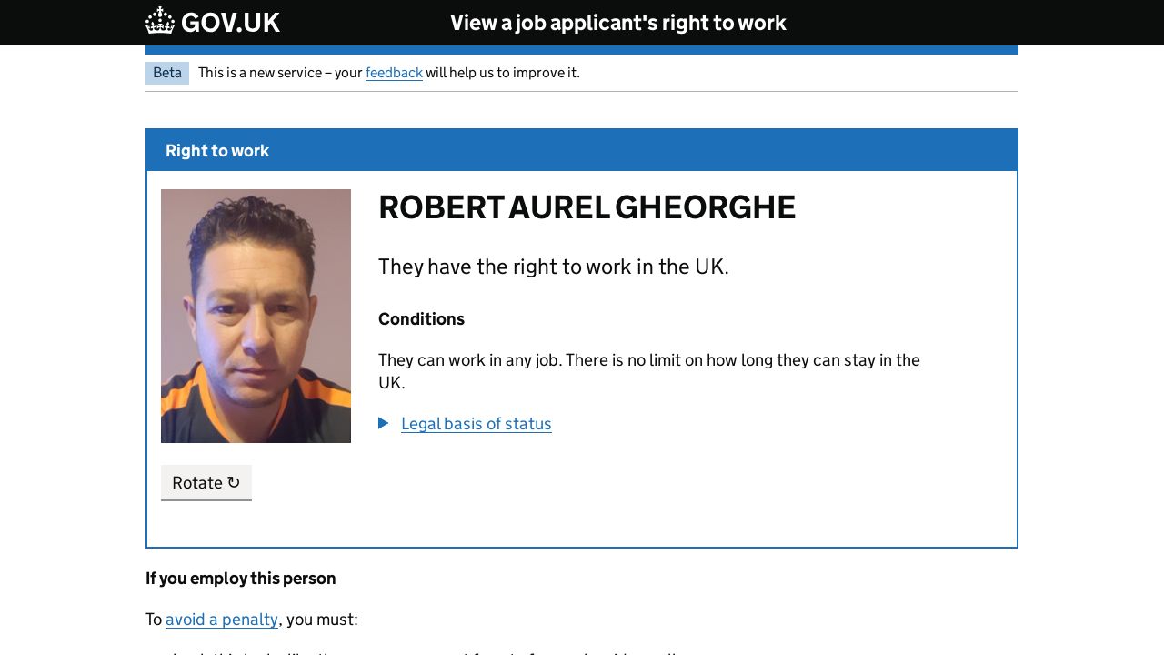Click the circular arrow rotate icon
This screenshot has height=655, width=1164.
point(234,482)
